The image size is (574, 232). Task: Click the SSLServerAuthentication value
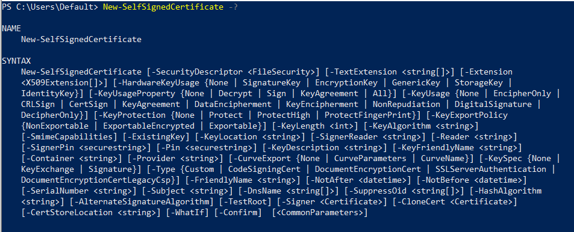coord(490,169)
